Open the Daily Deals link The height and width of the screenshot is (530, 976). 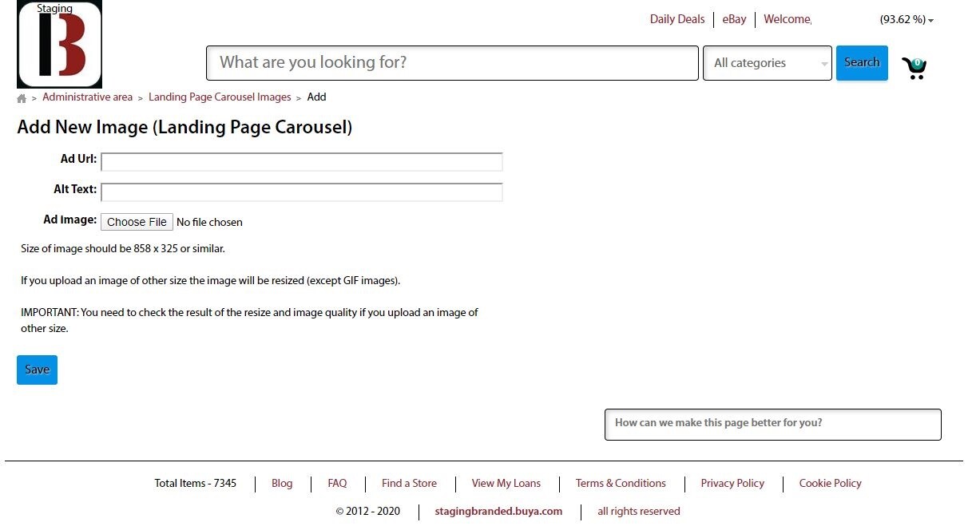677,19
